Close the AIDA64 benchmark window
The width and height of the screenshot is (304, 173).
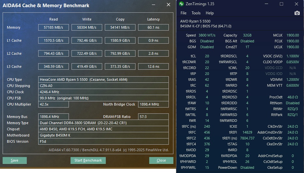pyautogui.click(x=168, y=5)
